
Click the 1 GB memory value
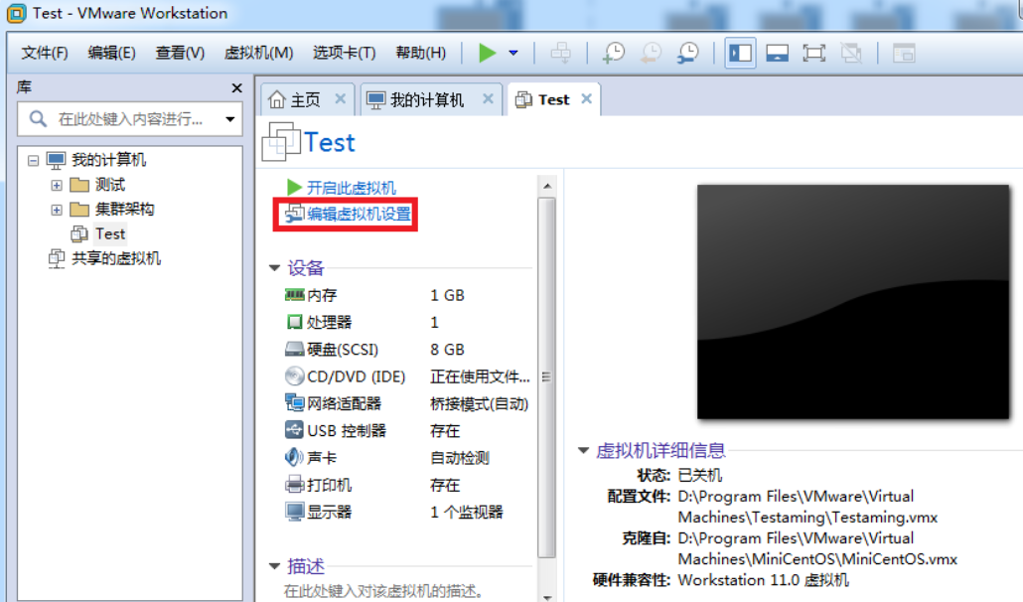(x=448, y=295)
